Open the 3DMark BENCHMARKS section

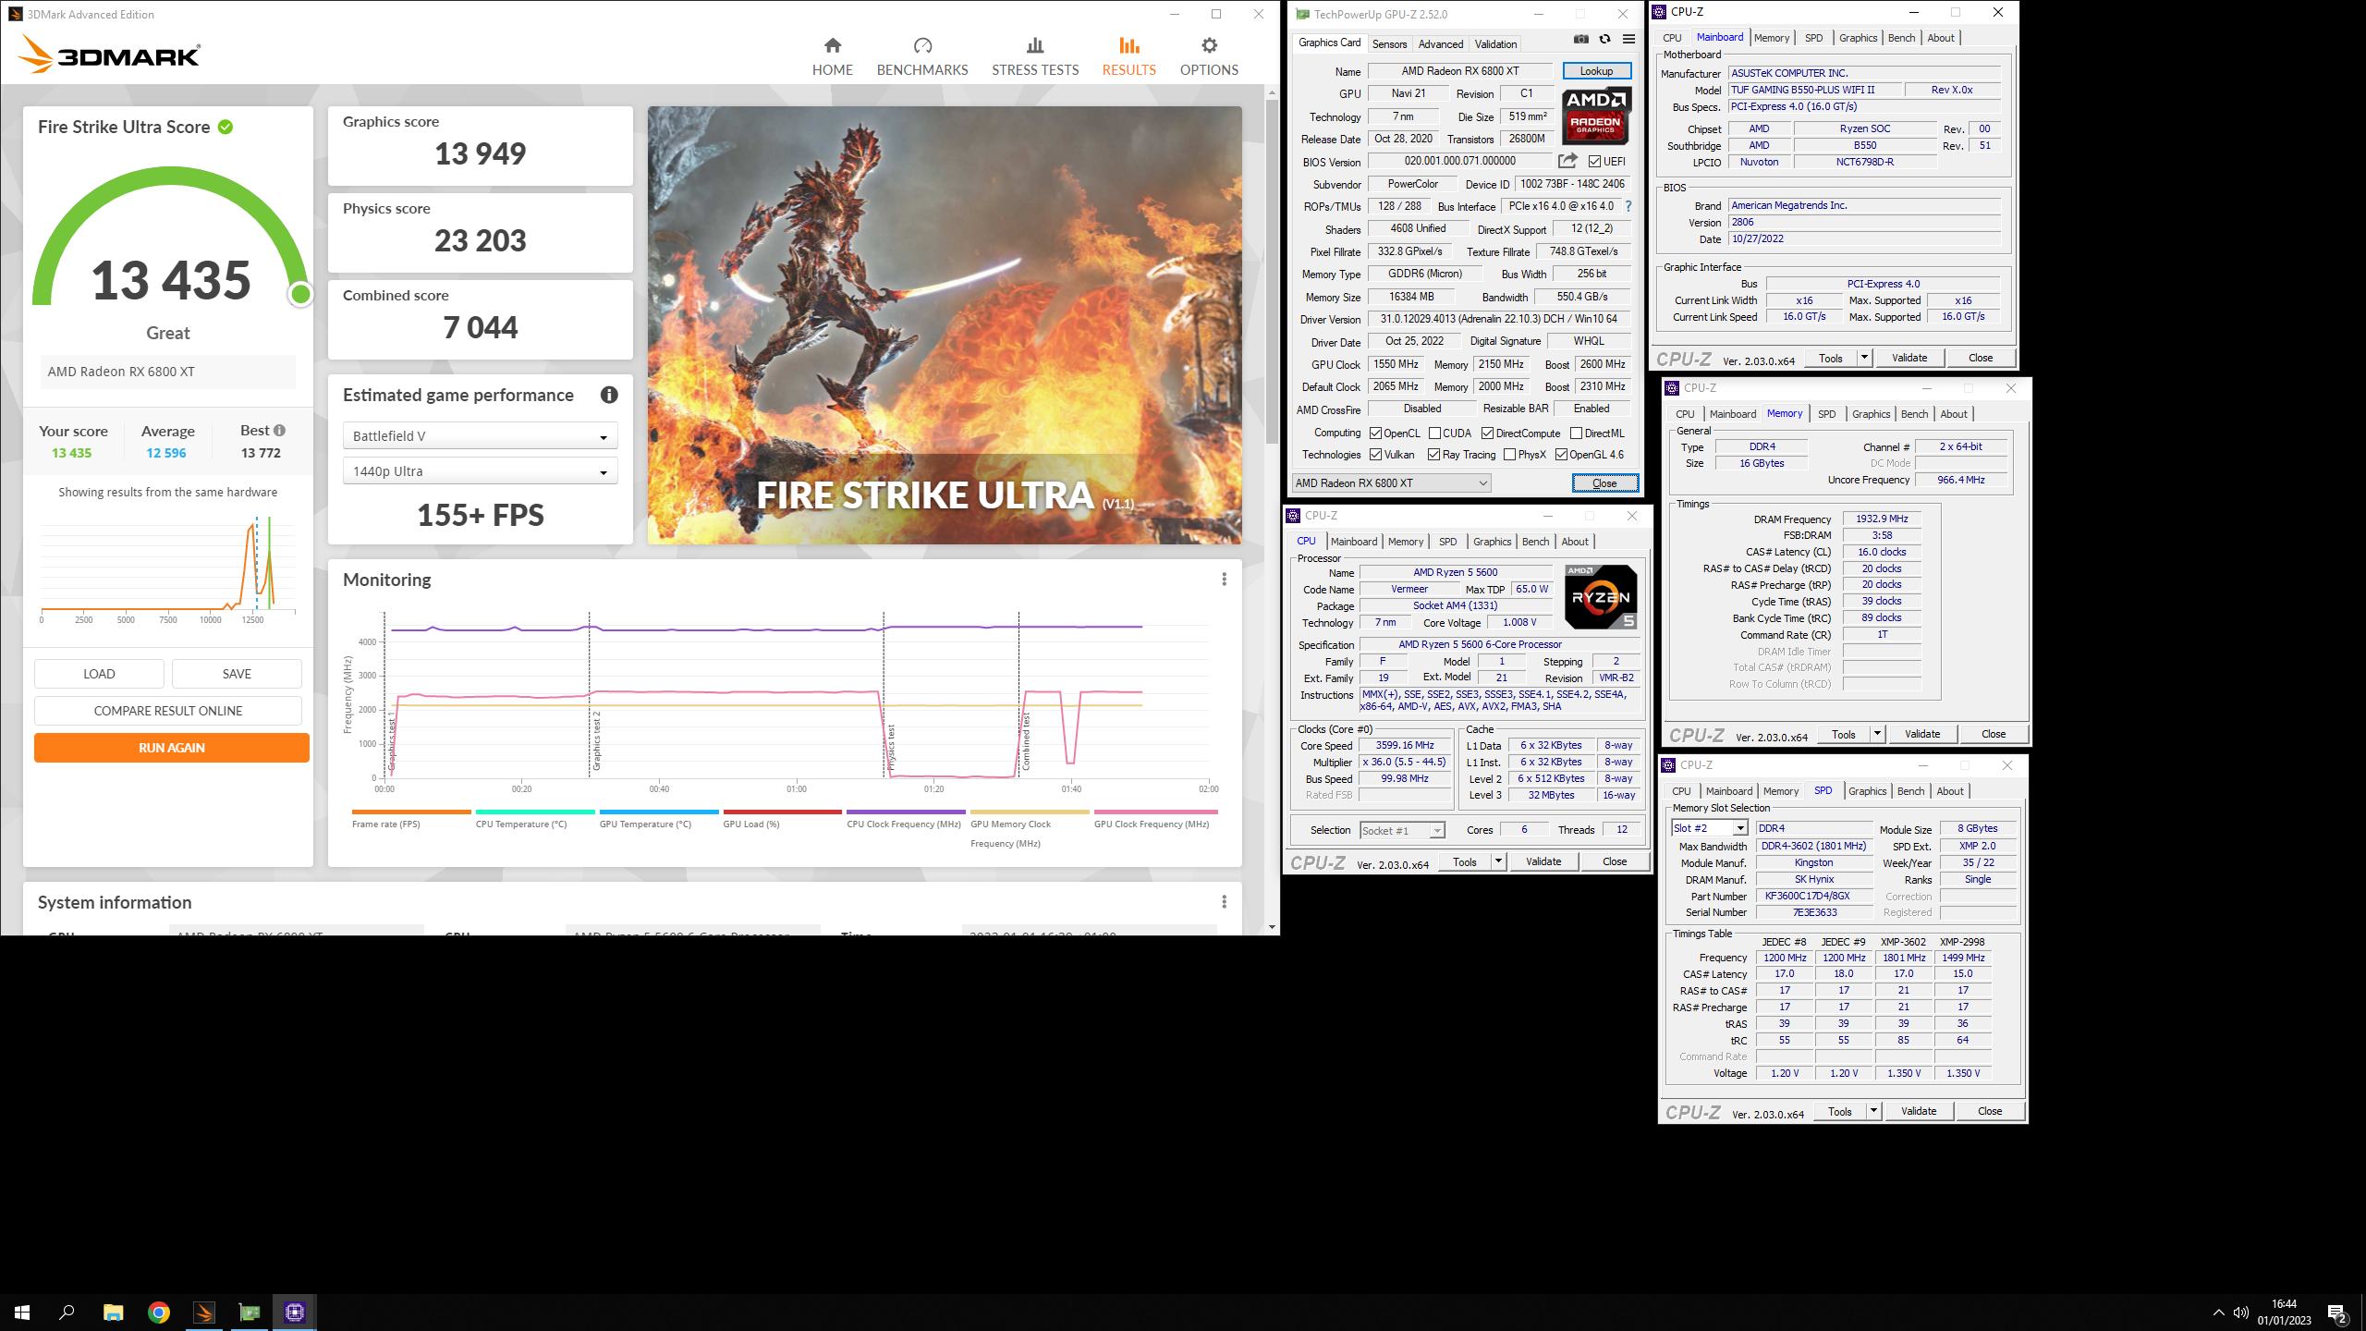(x=921, y=56)
